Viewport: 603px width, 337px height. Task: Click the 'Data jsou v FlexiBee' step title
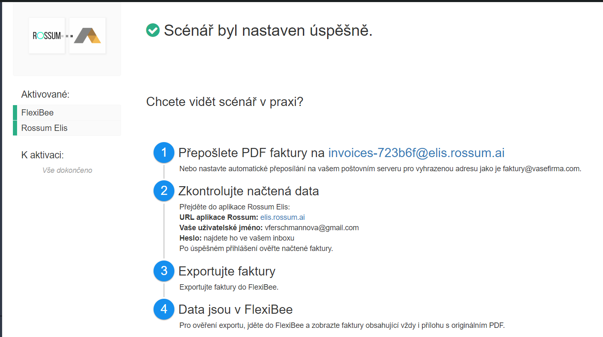coord(236,310)
